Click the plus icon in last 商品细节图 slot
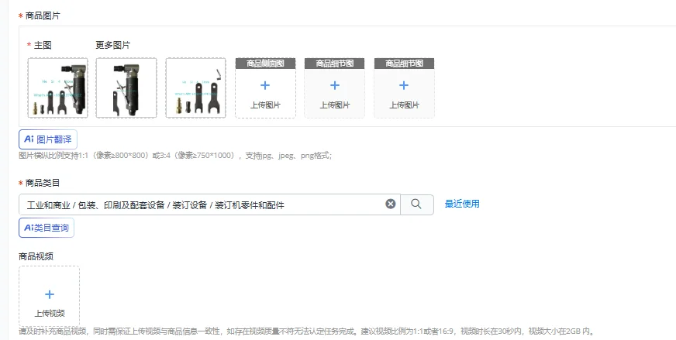 click(x=404, y=85)
